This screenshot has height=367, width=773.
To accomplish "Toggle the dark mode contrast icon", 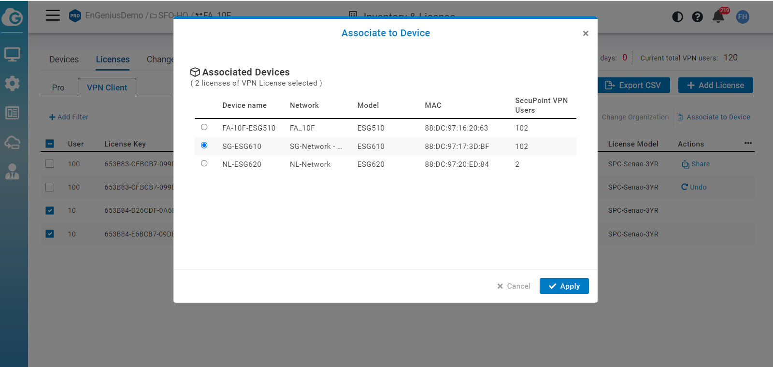I will pos(677,17).
